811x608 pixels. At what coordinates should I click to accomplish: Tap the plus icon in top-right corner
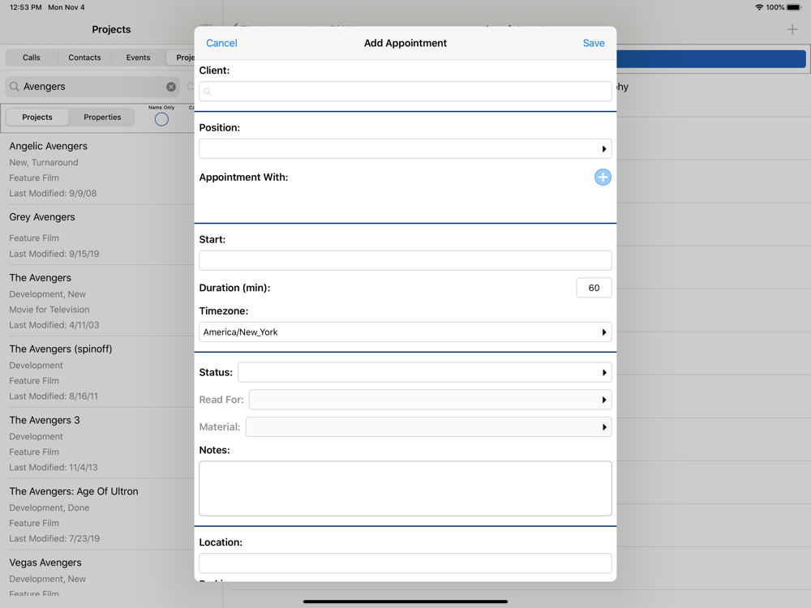click(792, 30)
